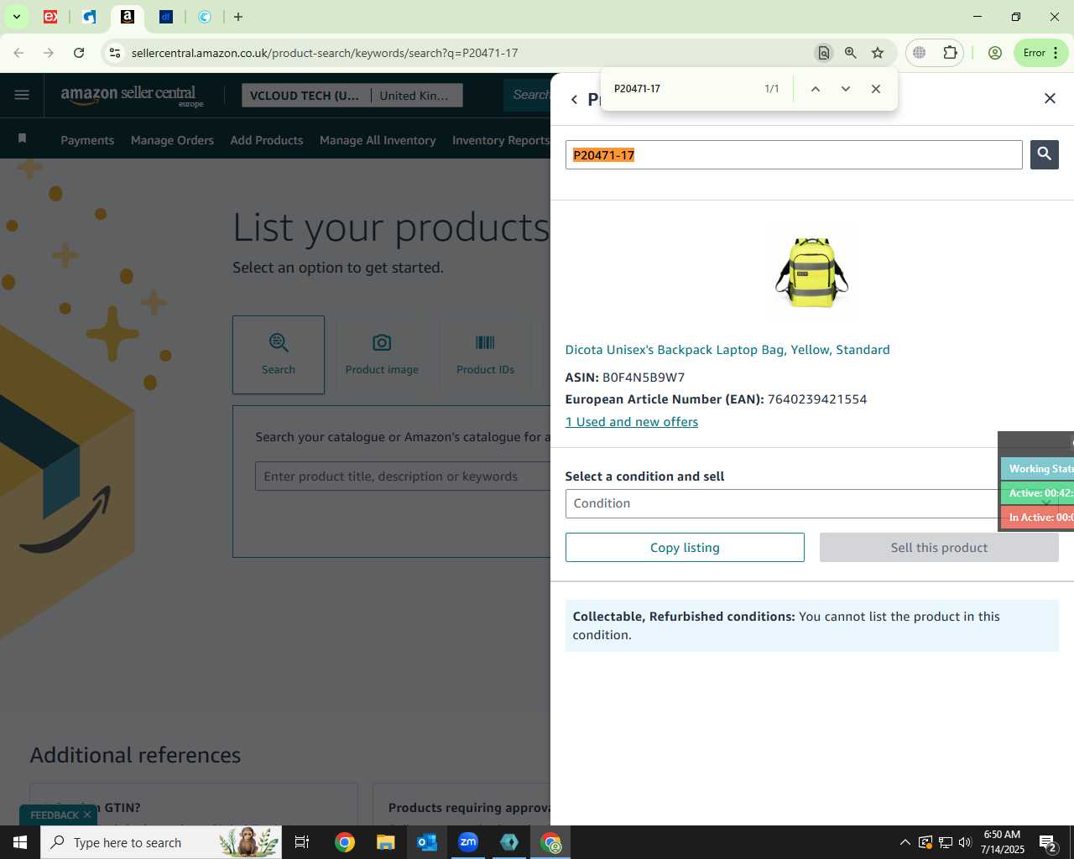Click the Error button in Chrome toolbar
Image resolution: width=1074 pixels, height=859 pixels.
(x=1041, y=53)
